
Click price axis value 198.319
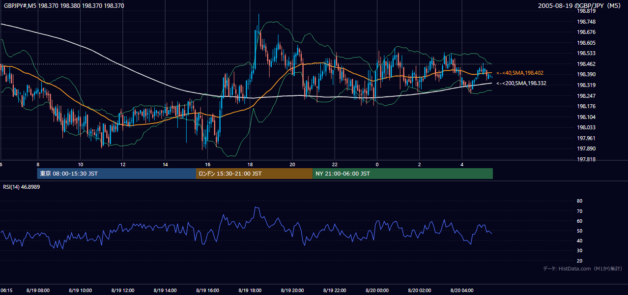586,85
